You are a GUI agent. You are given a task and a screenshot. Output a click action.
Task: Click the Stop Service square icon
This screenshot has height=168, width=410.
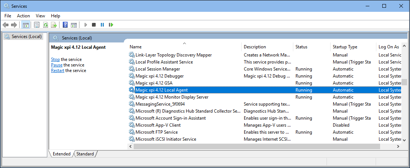[94, 25]
